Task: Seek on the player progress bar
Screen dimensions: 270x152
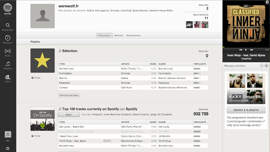Action: (246, 47)
